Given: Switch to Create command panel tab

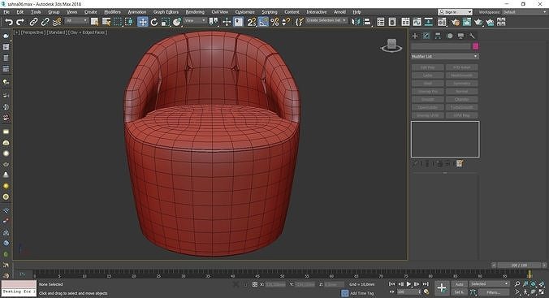Looking at the screenshot, I should point(415,36).
